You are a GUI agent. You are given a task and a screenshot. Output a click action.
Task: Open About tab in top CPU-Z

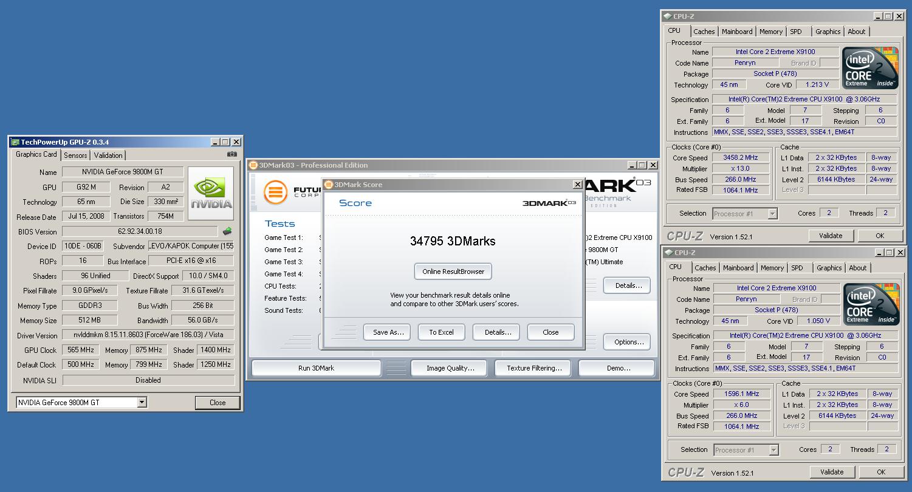[857, 32]
